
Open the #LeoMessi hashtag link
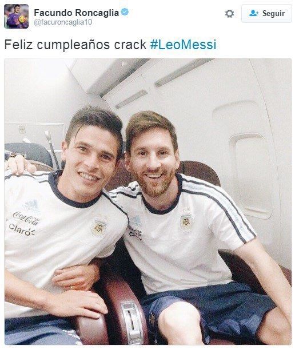(x=183, y=45)
